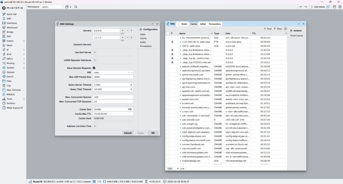Click the Filter button in DNS window
Image resolution: width=343 pixels, height=184 pixels.
tap(278, 29)
